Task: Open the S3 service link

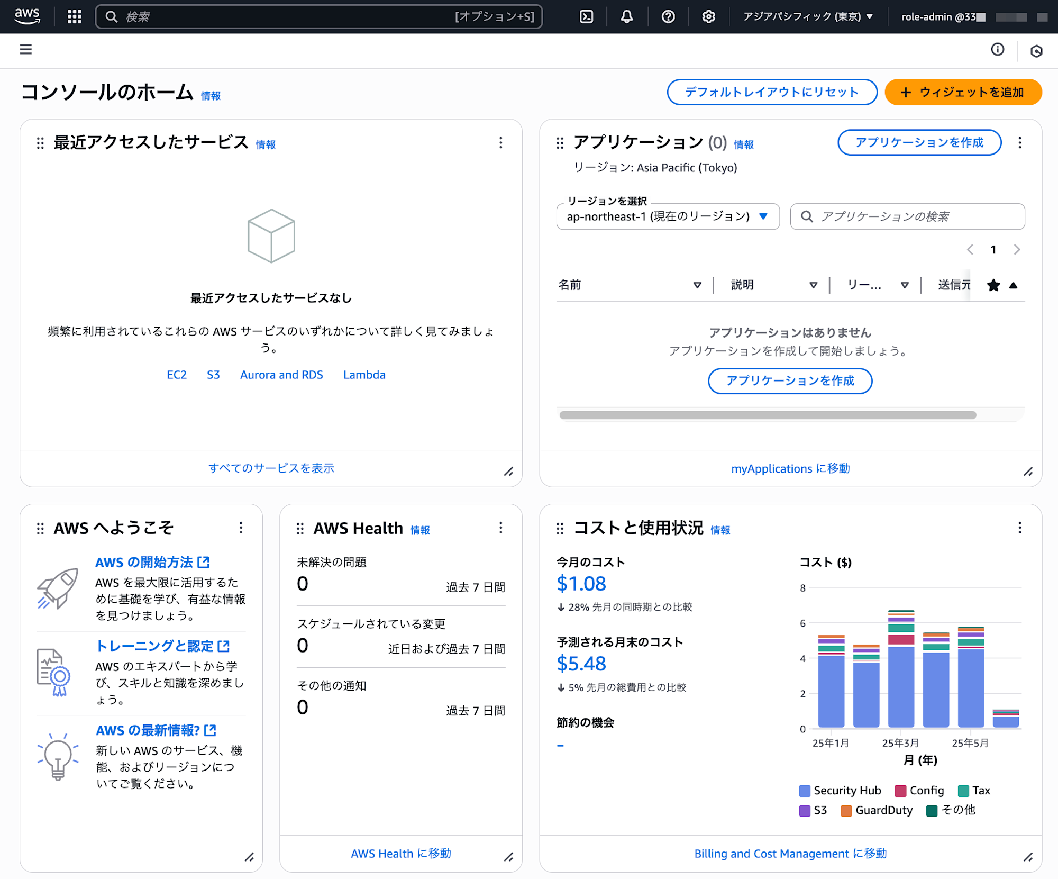Action: (213, 375)
